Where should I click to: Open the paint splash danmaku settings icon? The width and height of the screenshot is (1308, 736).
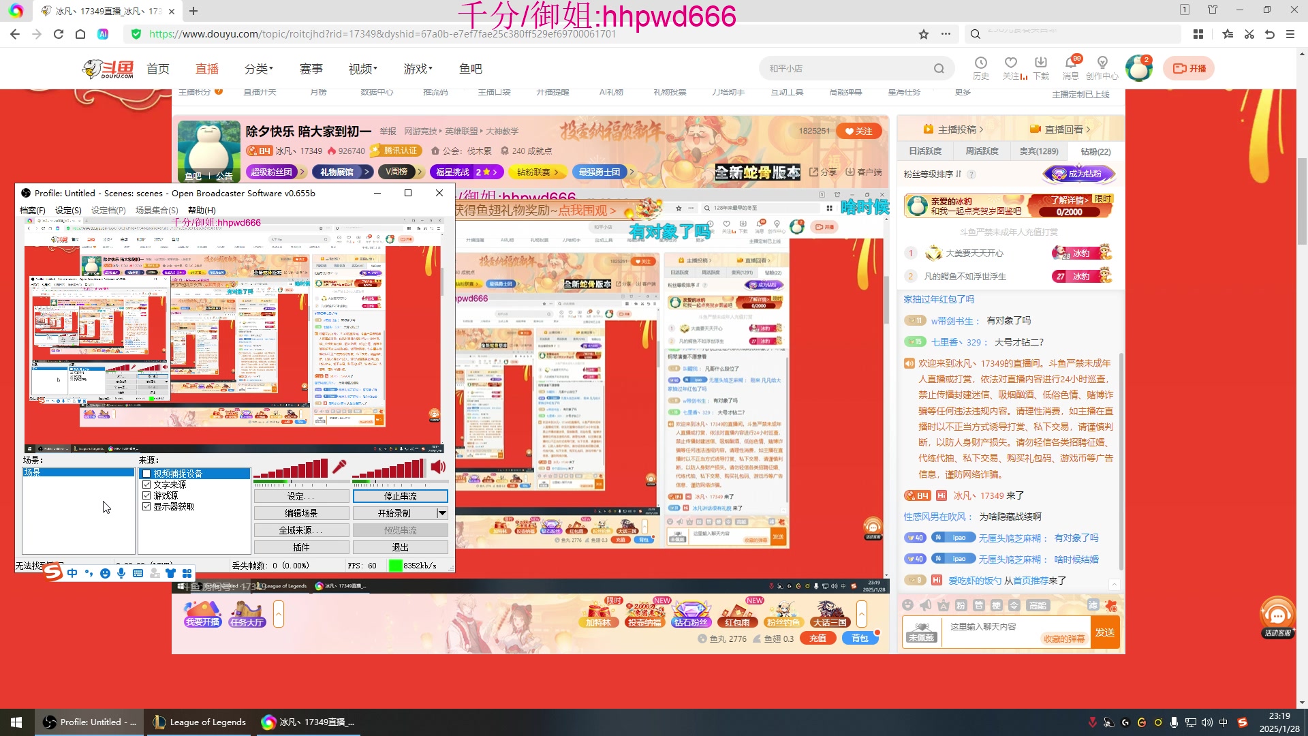pyautogui.click(x=1111, y=605)
